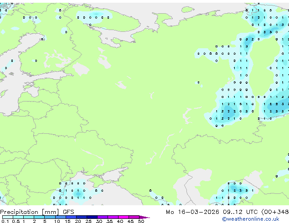Select the 15–20 mm blue legend swatch
This screenshot has width=289, height=223.
tap(71, 217)
